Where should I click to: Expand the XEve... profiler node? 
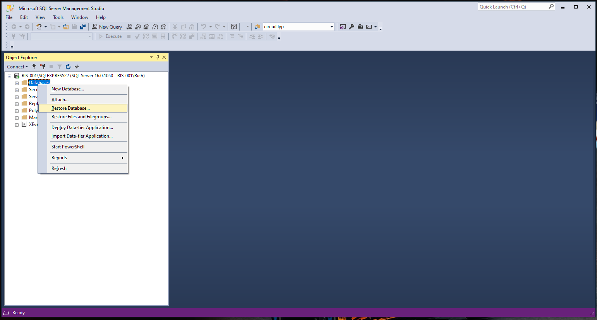pos(17,125)
